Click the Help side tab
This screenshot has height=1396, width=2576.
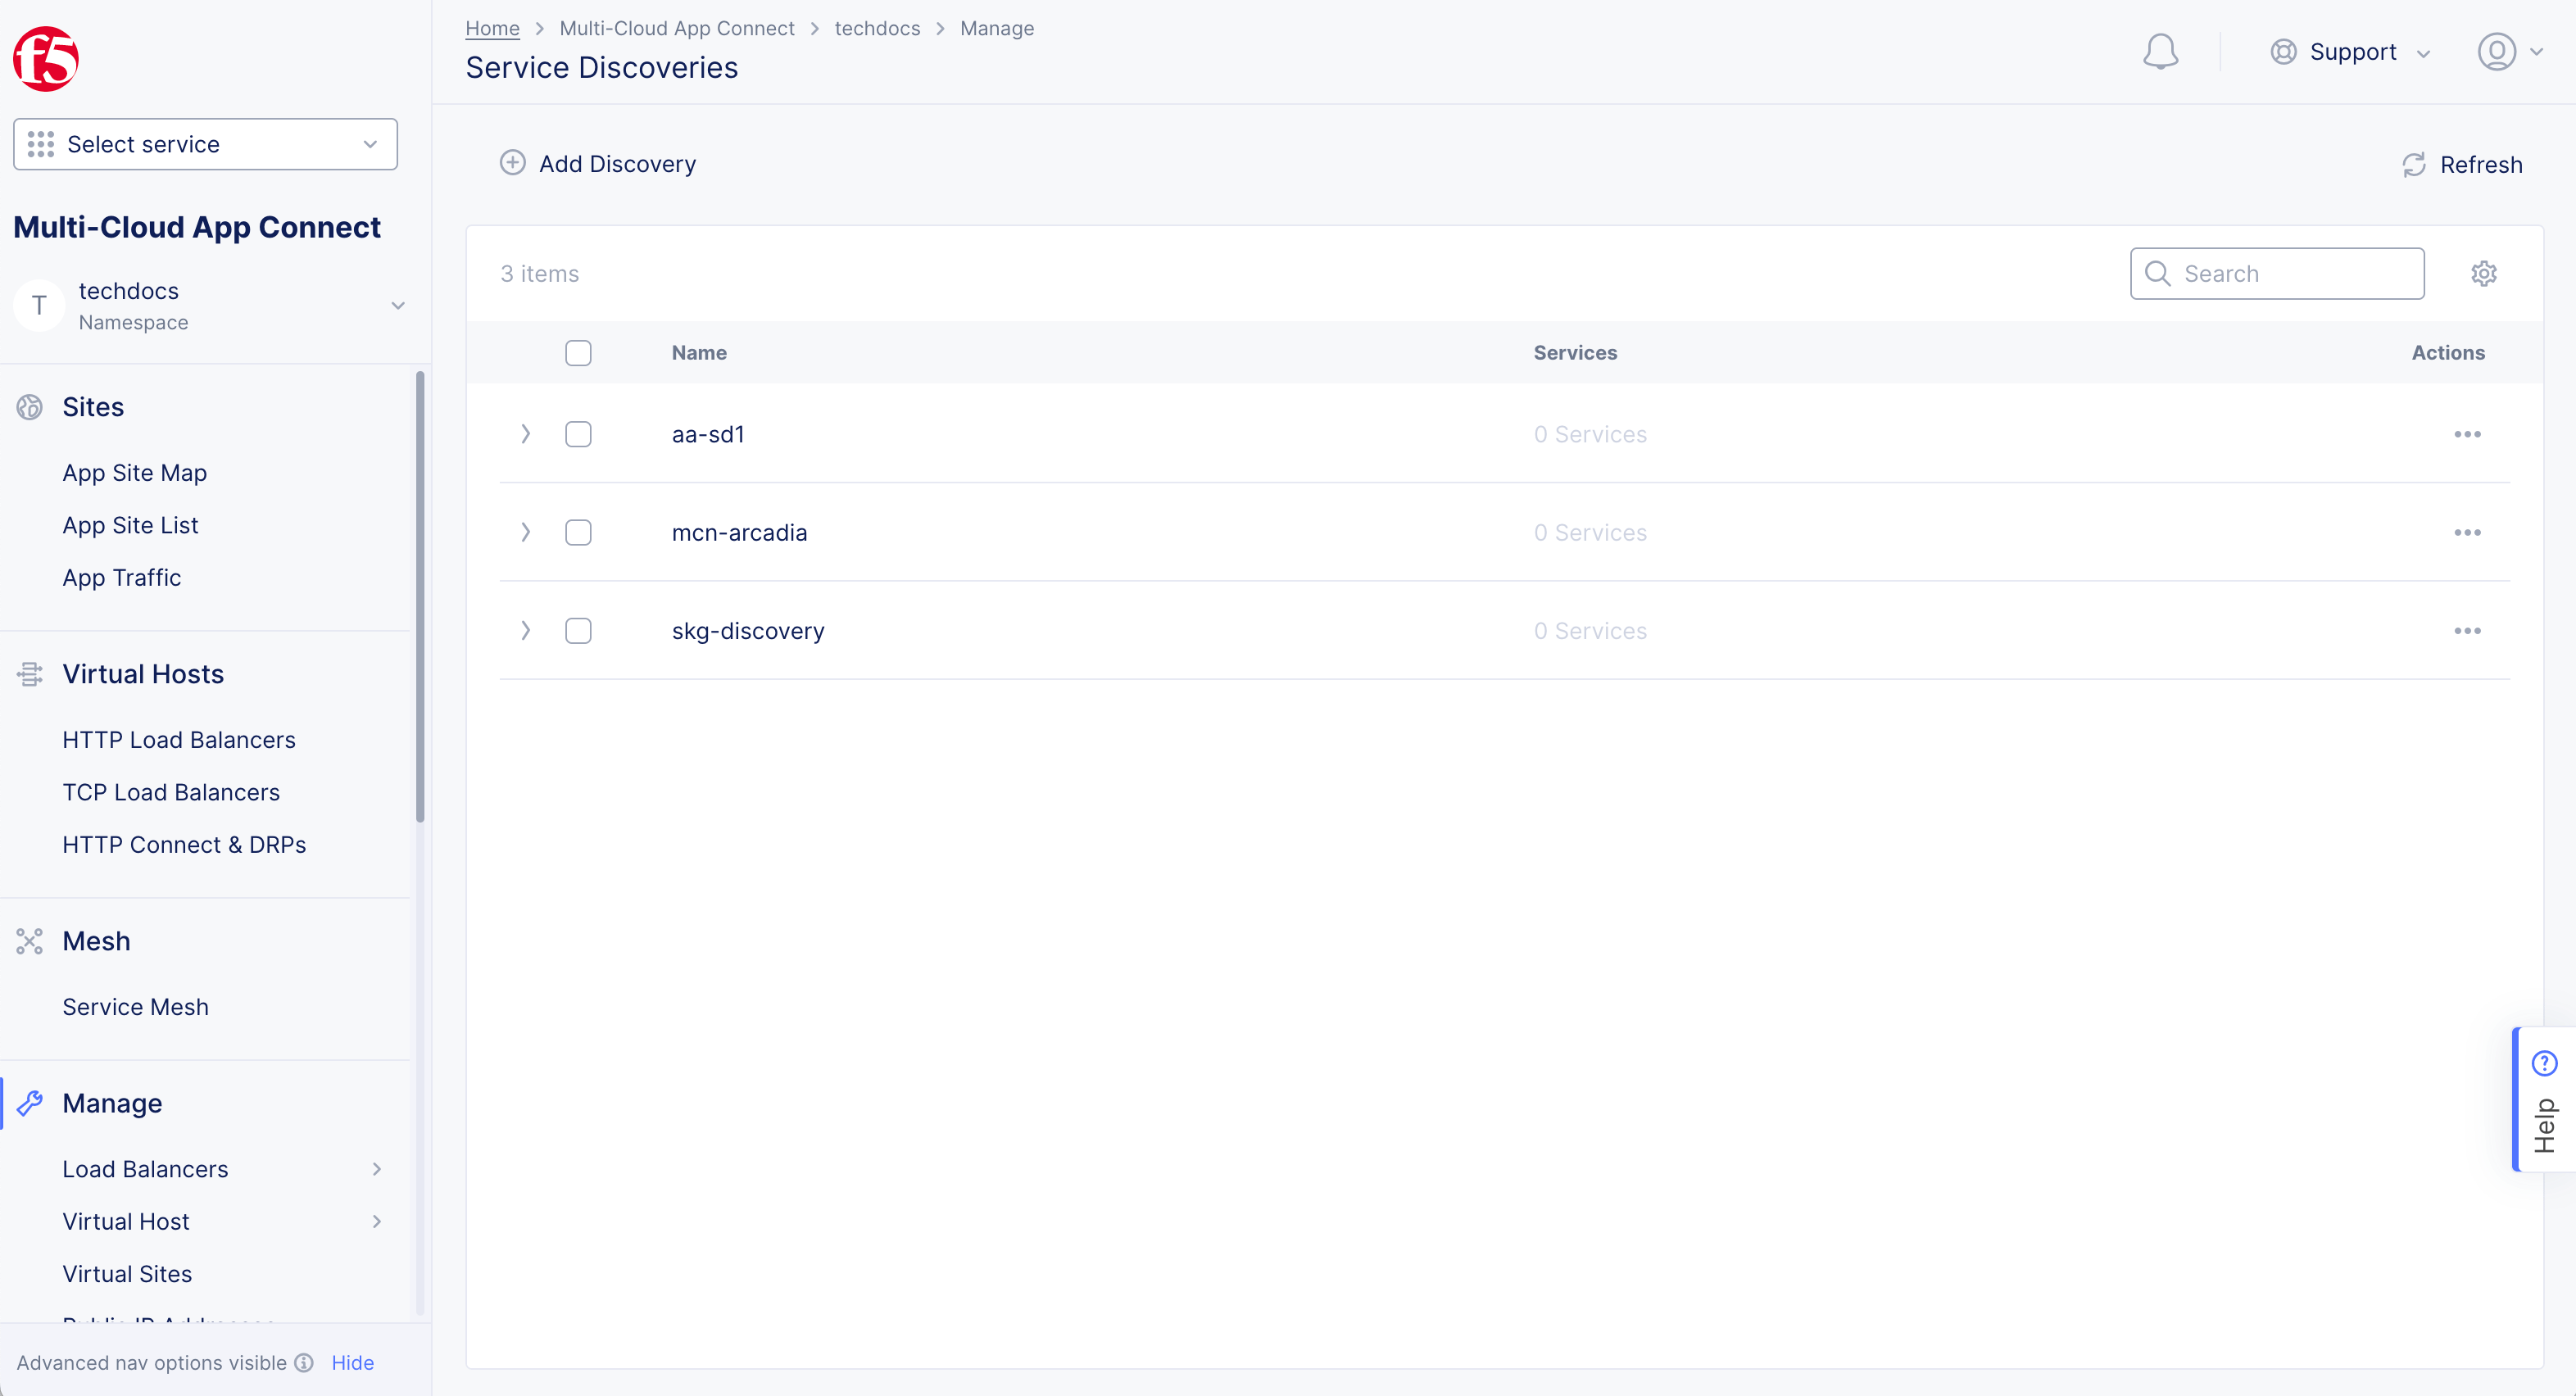tap(2545, 1099)
